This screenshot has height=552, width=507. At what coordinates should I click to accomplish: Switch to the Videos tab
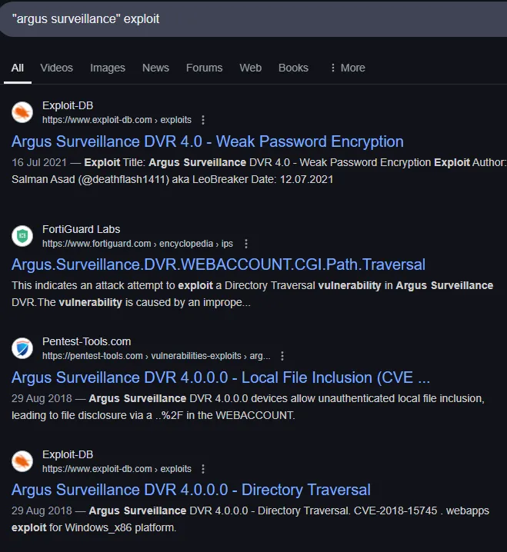57,68
